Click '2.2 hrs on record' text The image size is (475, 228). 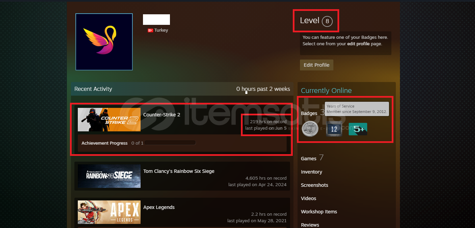tap(269, 214)
